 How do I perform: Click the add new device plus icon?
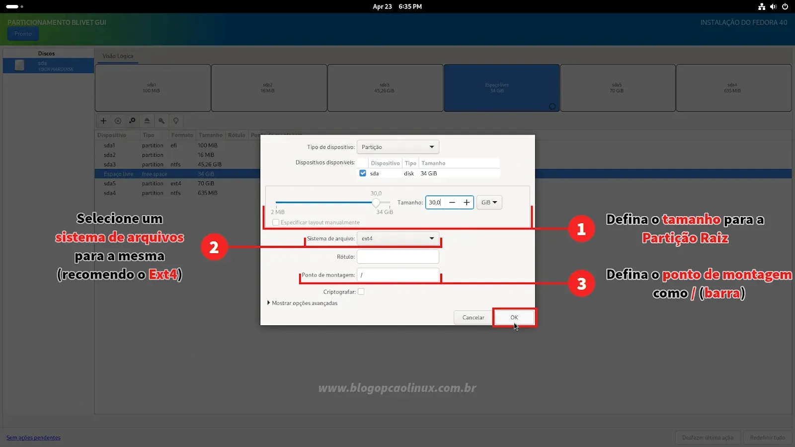click(x=103, y=121)
